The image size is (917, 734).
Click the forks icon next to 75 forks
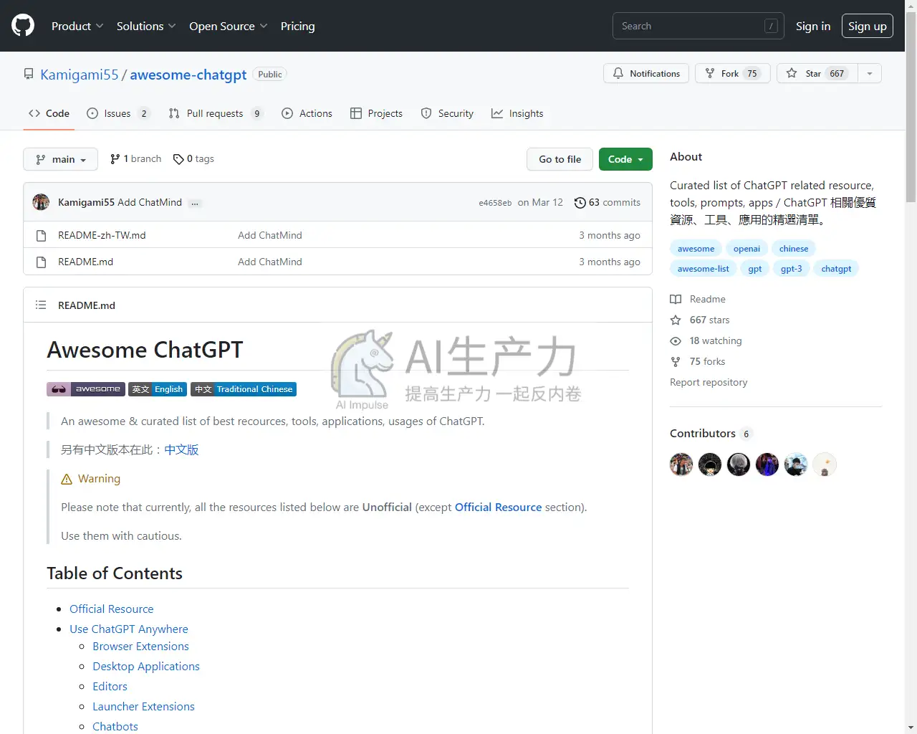click(x=676, y=361)
